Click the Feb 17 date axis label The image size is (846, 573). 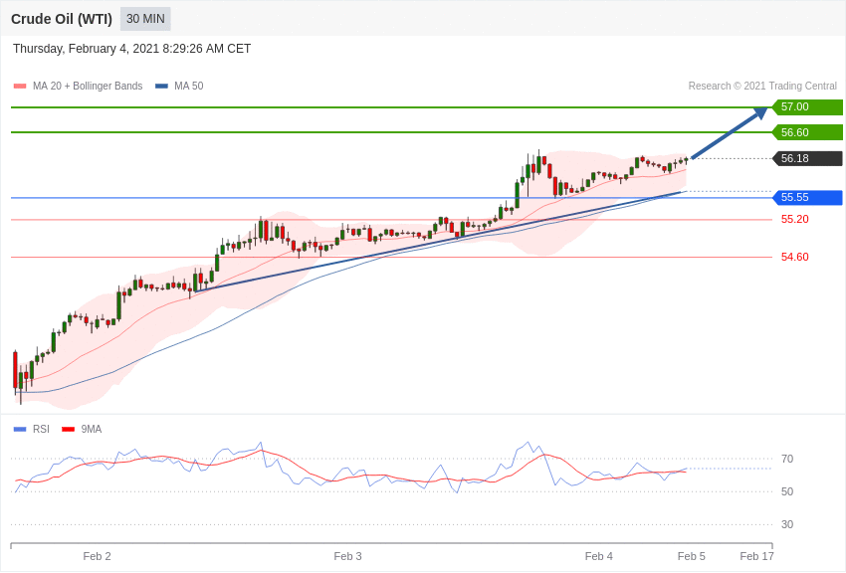tap(757, 557)
